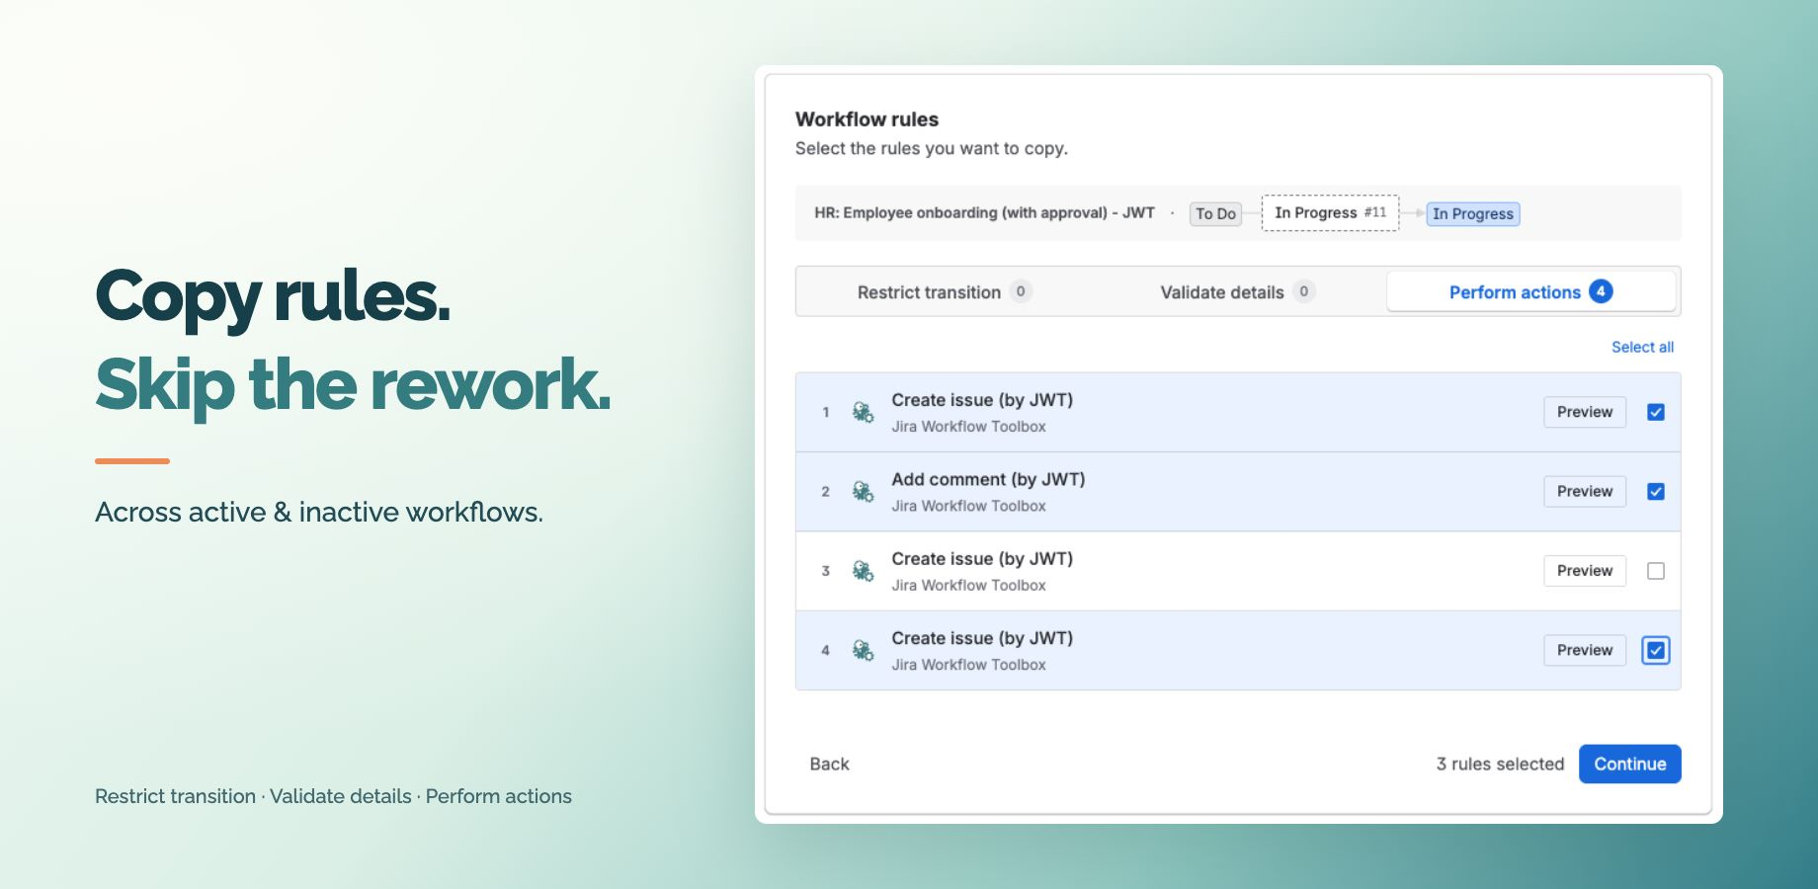Click the To Do status lozenge
Screen dimensions: 1818x889
(x=1215, y=213)
